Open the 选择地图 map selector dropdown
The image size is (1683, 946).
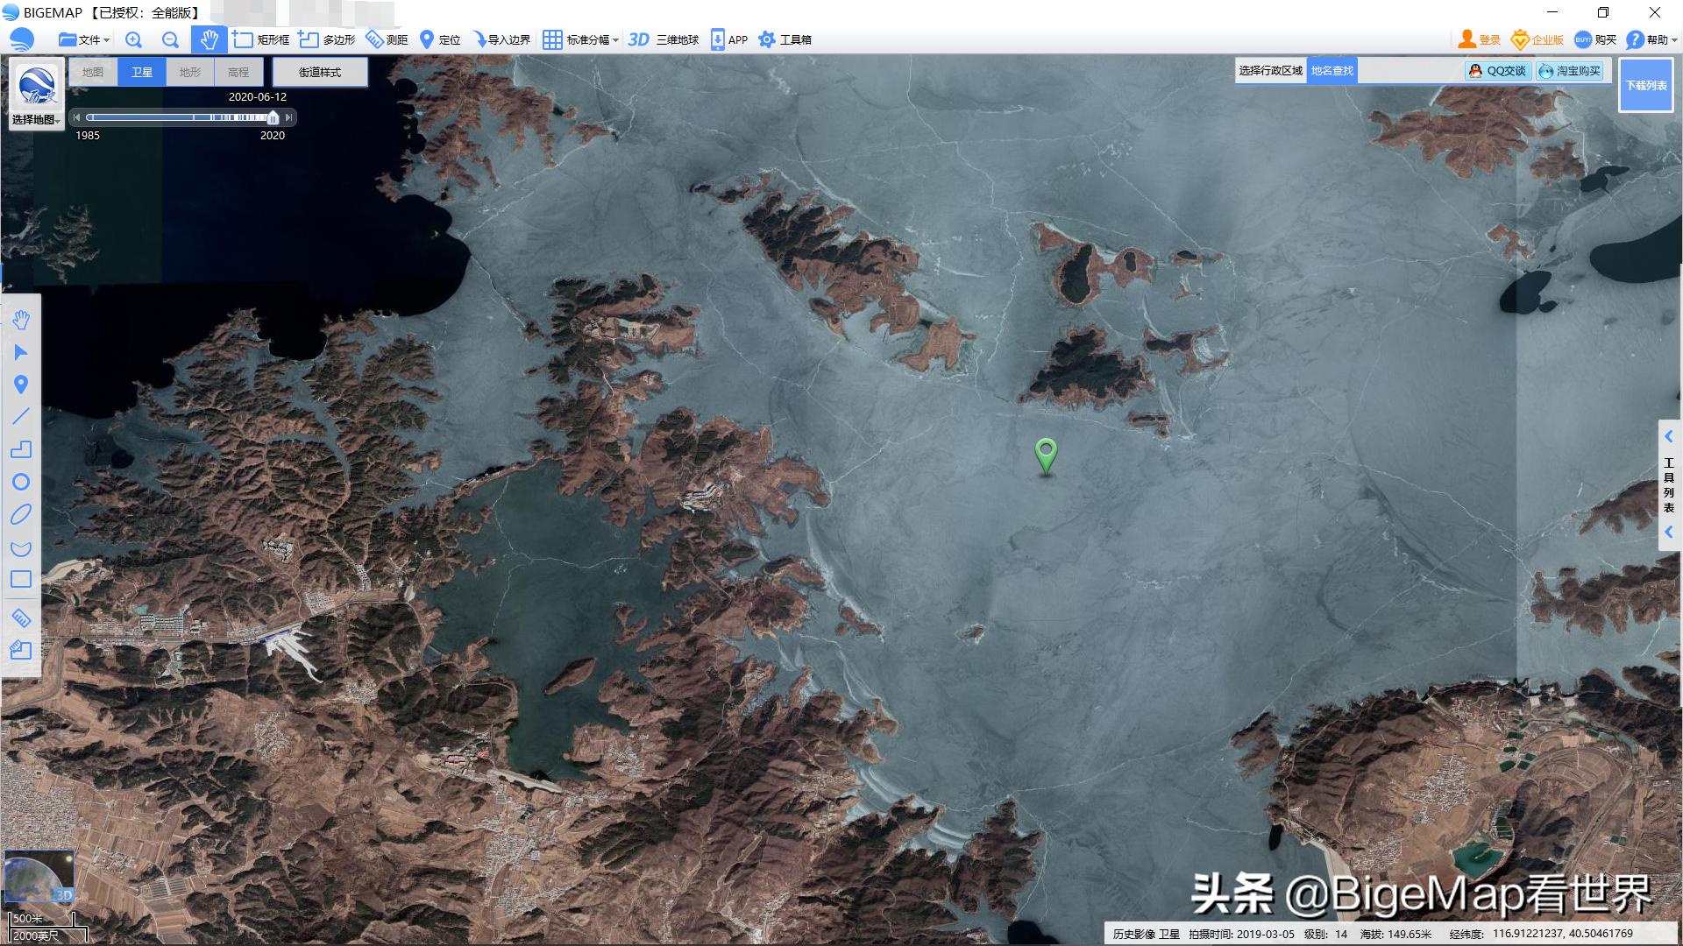pos(35,121)
